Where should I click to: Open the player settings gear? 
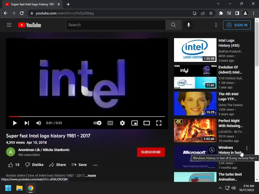[x=122, y=123]
